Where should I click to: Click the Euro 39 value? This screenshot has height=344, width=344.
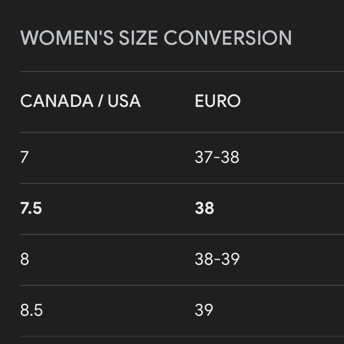tap(204, 310)
